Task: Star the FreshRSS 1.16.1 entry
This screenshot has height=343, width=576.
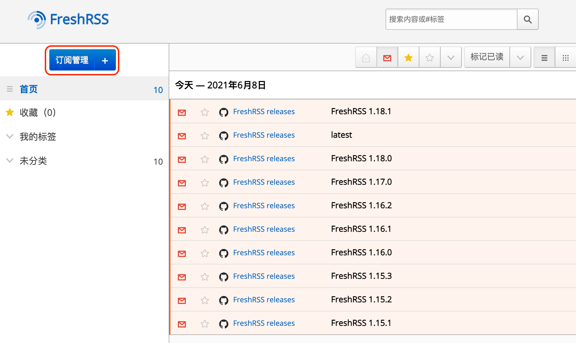Action: pyautogui.click(x=205, y=230)
